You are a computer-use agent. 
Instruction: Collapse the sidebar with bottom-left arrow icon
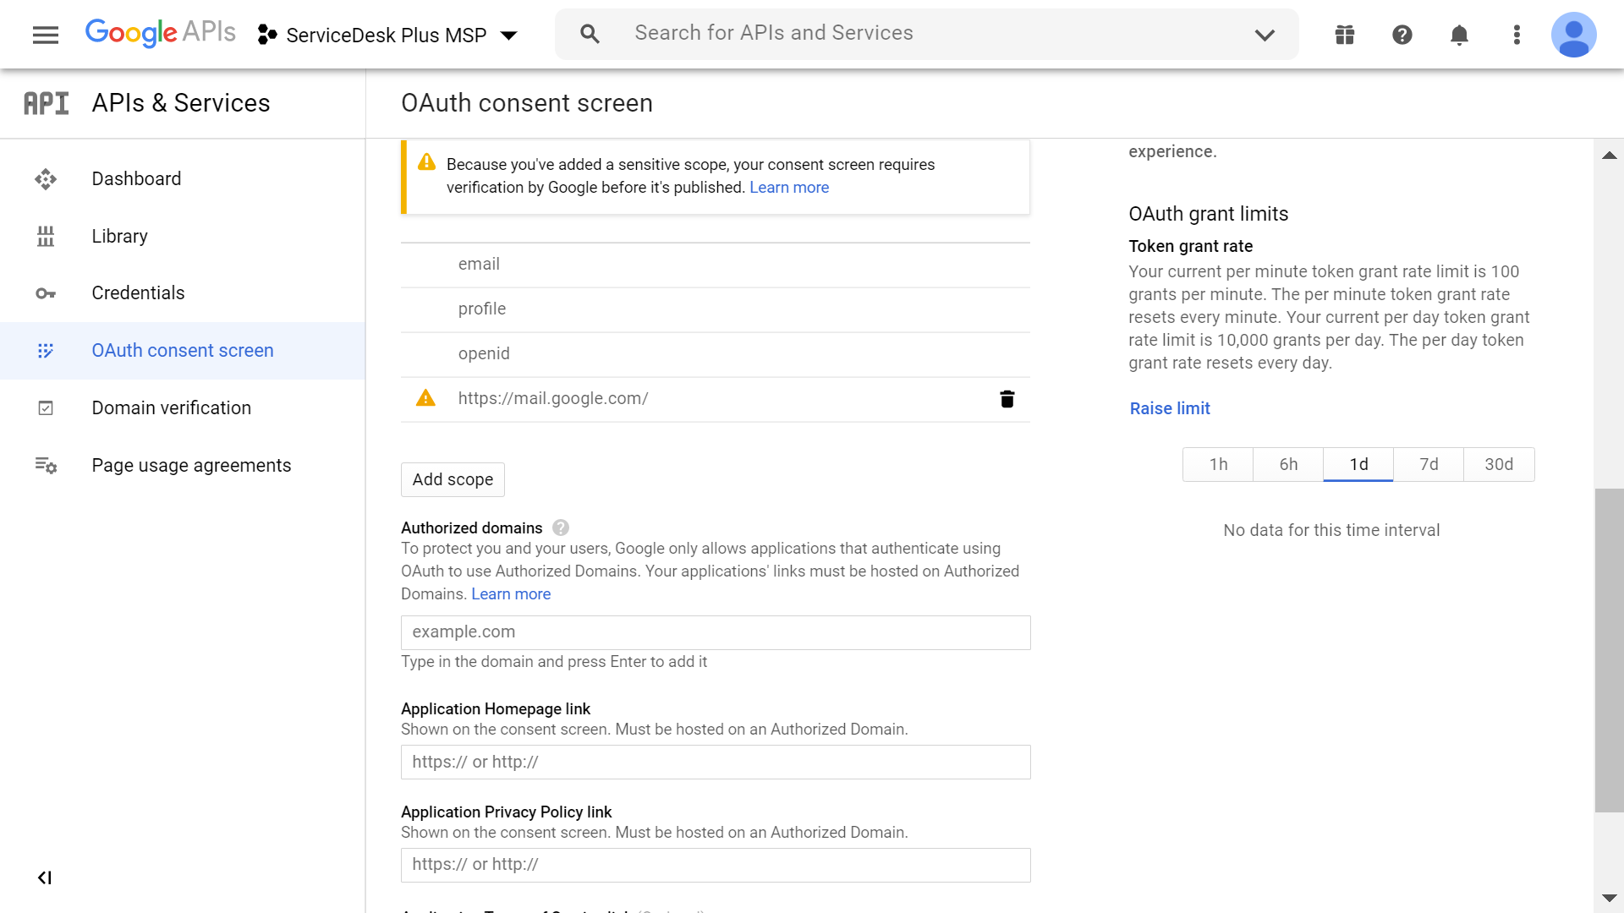click(x=45, y=877)
